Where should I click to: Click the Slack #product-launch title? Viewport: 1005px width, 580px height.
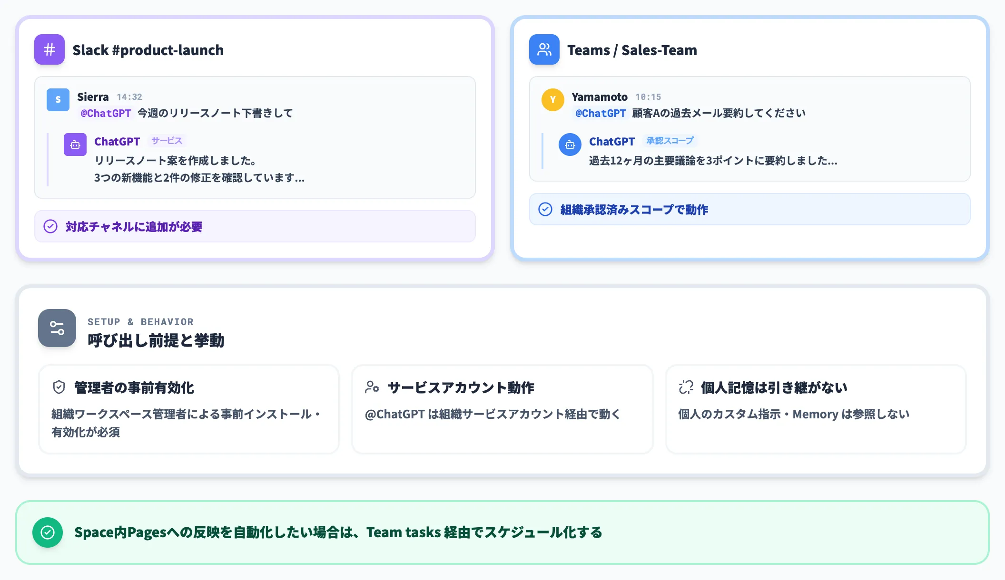click(x=148, y=50)
